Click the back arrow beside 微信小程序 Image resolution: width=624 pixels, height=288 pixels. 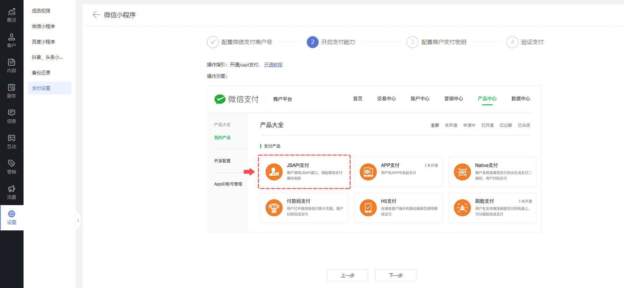(96, 15)
